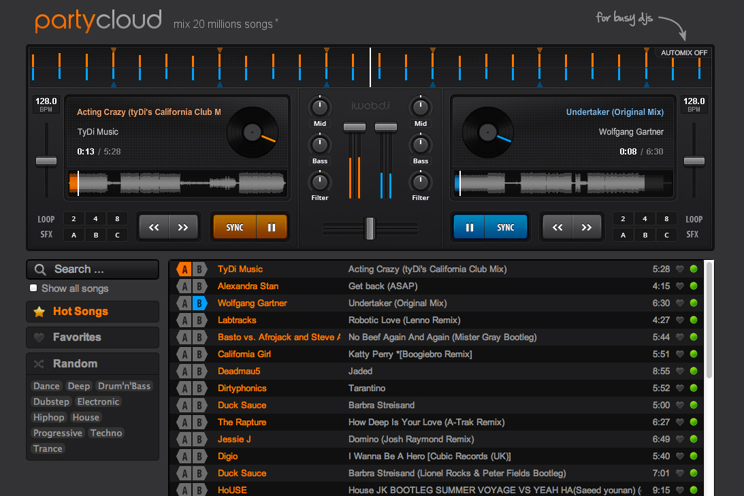Sync the left deck tempo
Image resolution: width=744 pixels, height=496 pixels.
tap(235, 227)
